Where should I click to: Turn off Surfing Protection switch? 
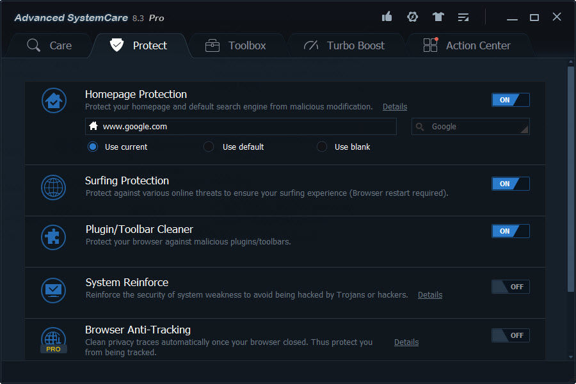coord(511,184)
